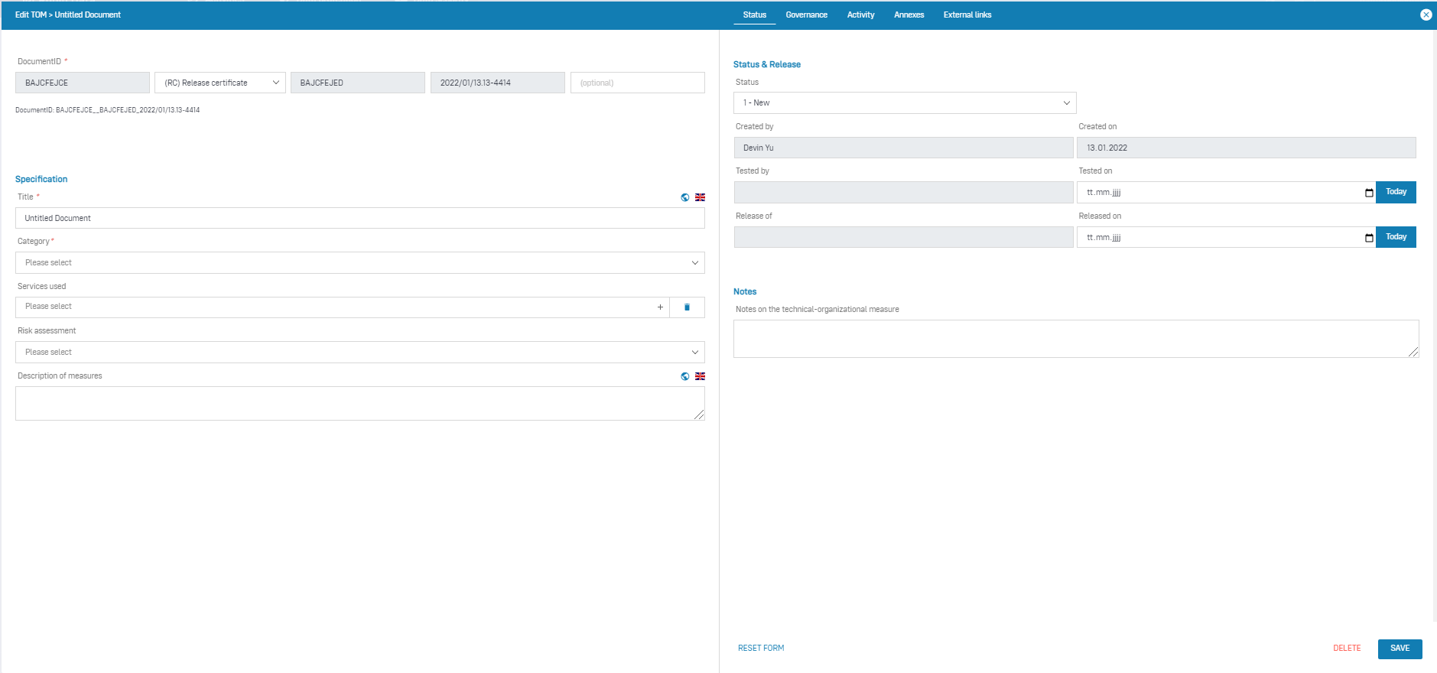
Task: Click the globe icon next to Title
Action: (684, 197)
